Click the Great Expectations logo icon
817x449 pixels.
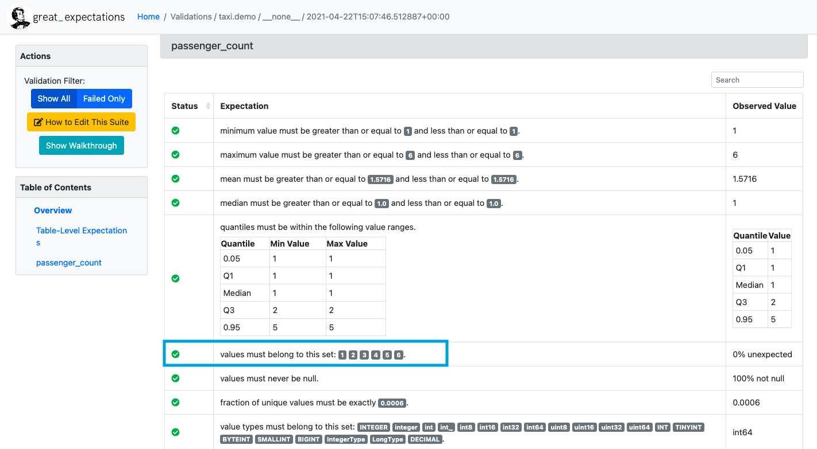20,17
